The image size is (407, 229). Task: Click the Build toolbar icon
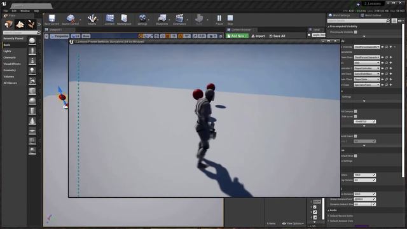coord(199,20)
